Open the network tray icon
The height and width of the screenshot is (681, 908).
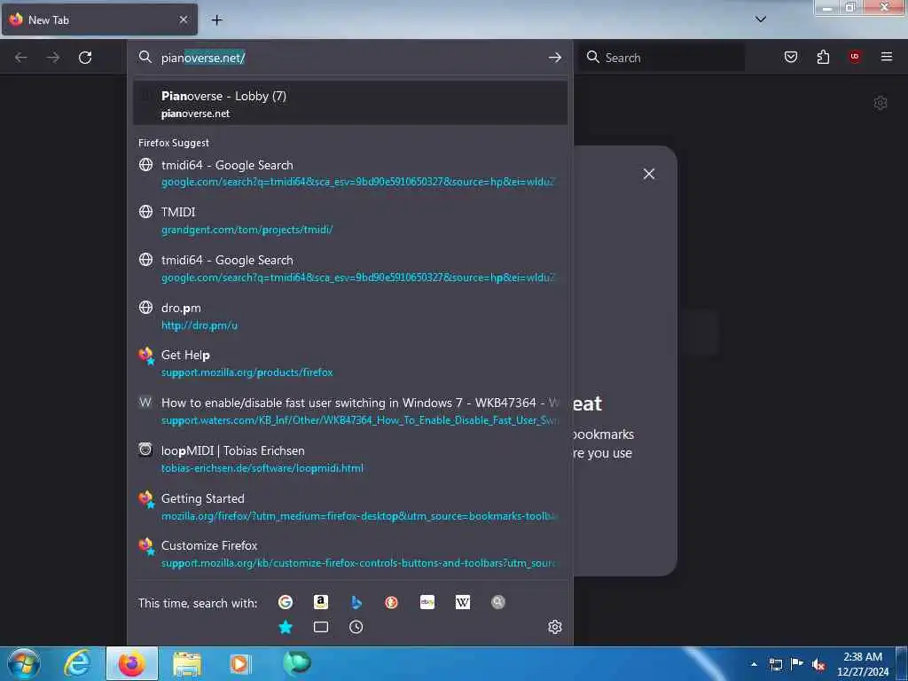point(776,664)
